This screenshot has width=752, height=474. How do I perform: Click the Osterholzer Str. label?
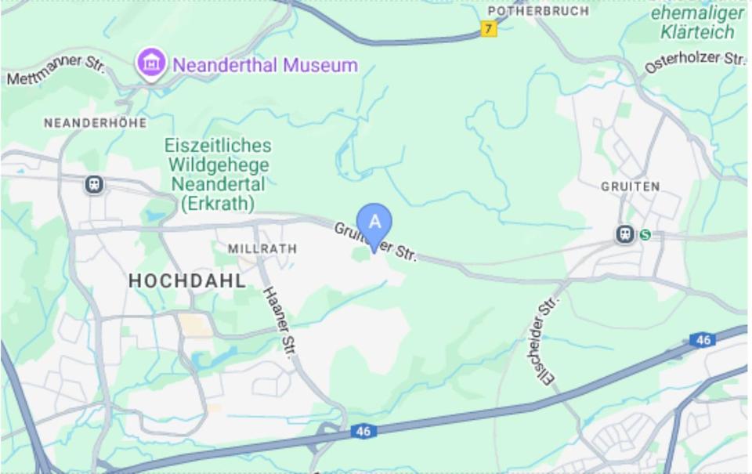click(x=695, y=62)
